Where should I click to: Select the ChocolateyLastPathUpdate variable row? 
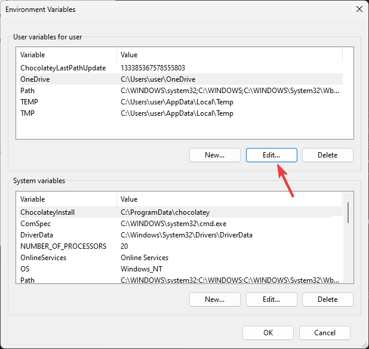tap(63, 68)
